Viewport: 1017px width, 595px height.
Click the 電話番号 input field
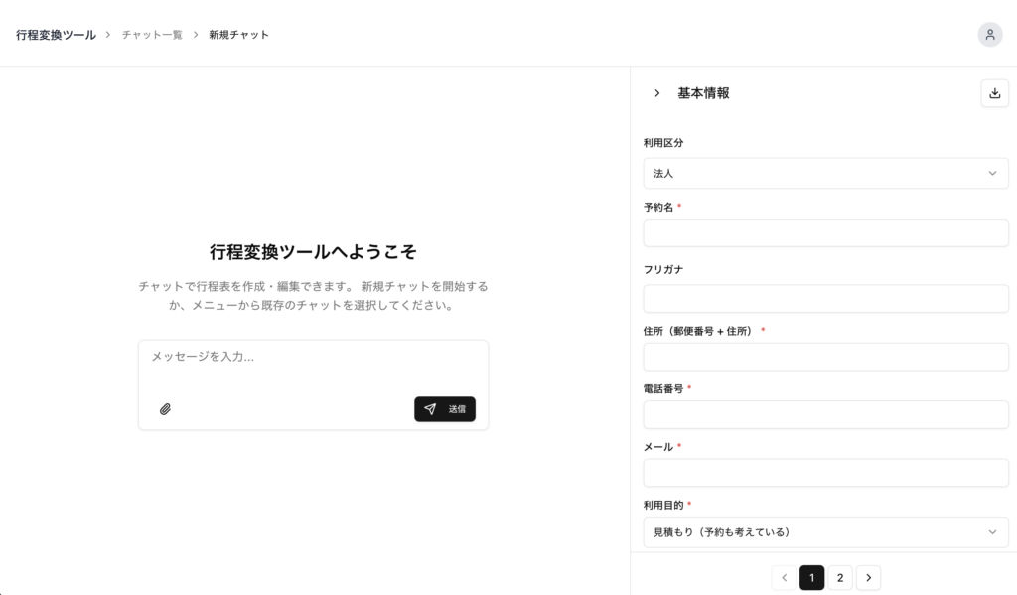coord(825,415)
